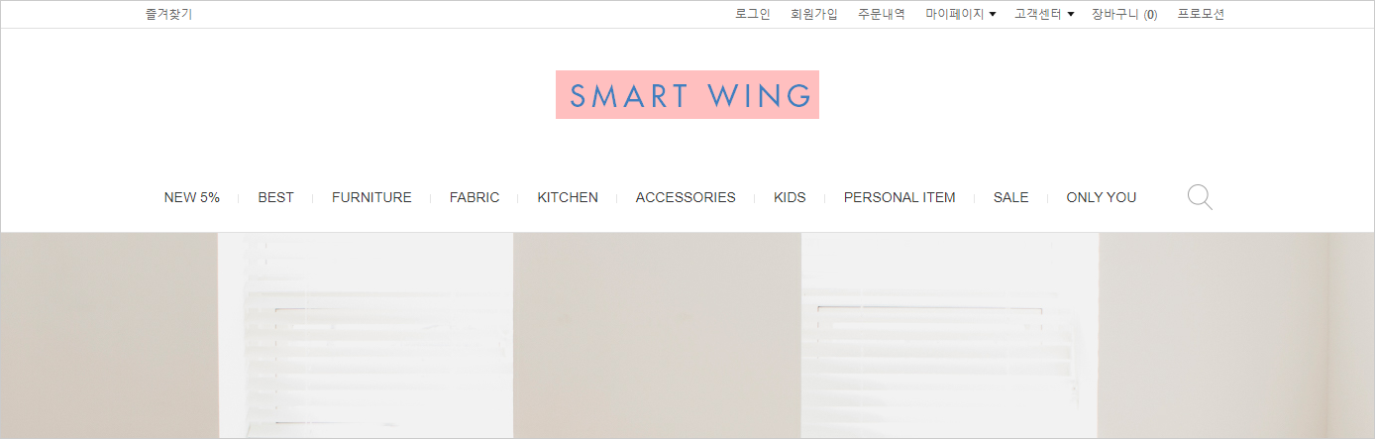This screenshot has width=1375, height=439.
Task: Open the KITCHEN category
Action: coord(568,197)
